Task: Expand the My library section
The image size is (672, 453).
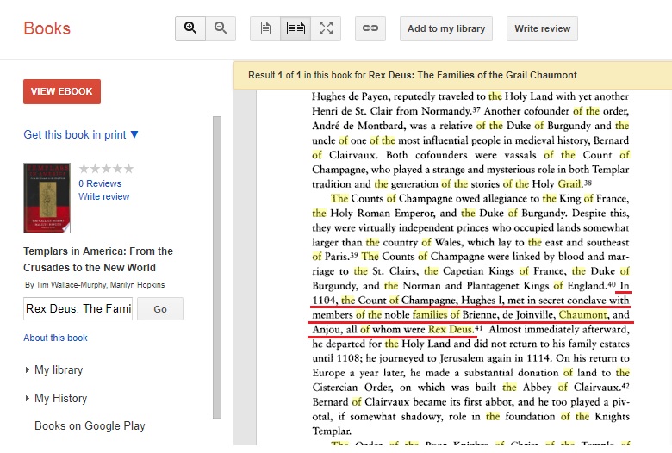Action: click(58, 369)
